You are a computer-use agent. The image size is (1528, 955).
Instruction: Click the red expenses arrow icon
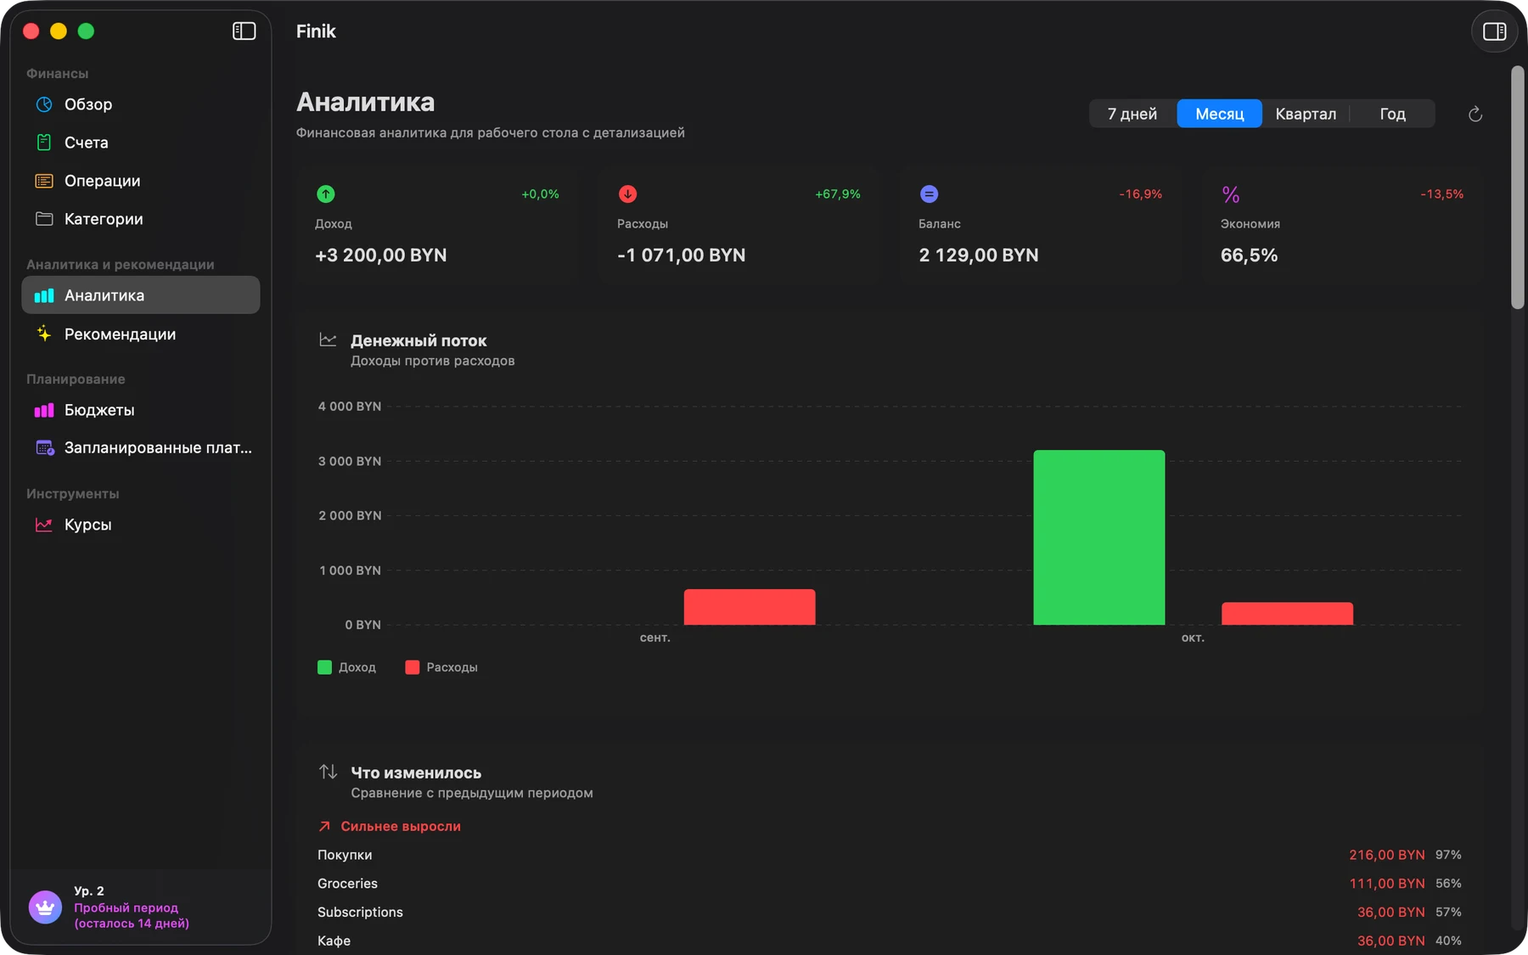627,194
